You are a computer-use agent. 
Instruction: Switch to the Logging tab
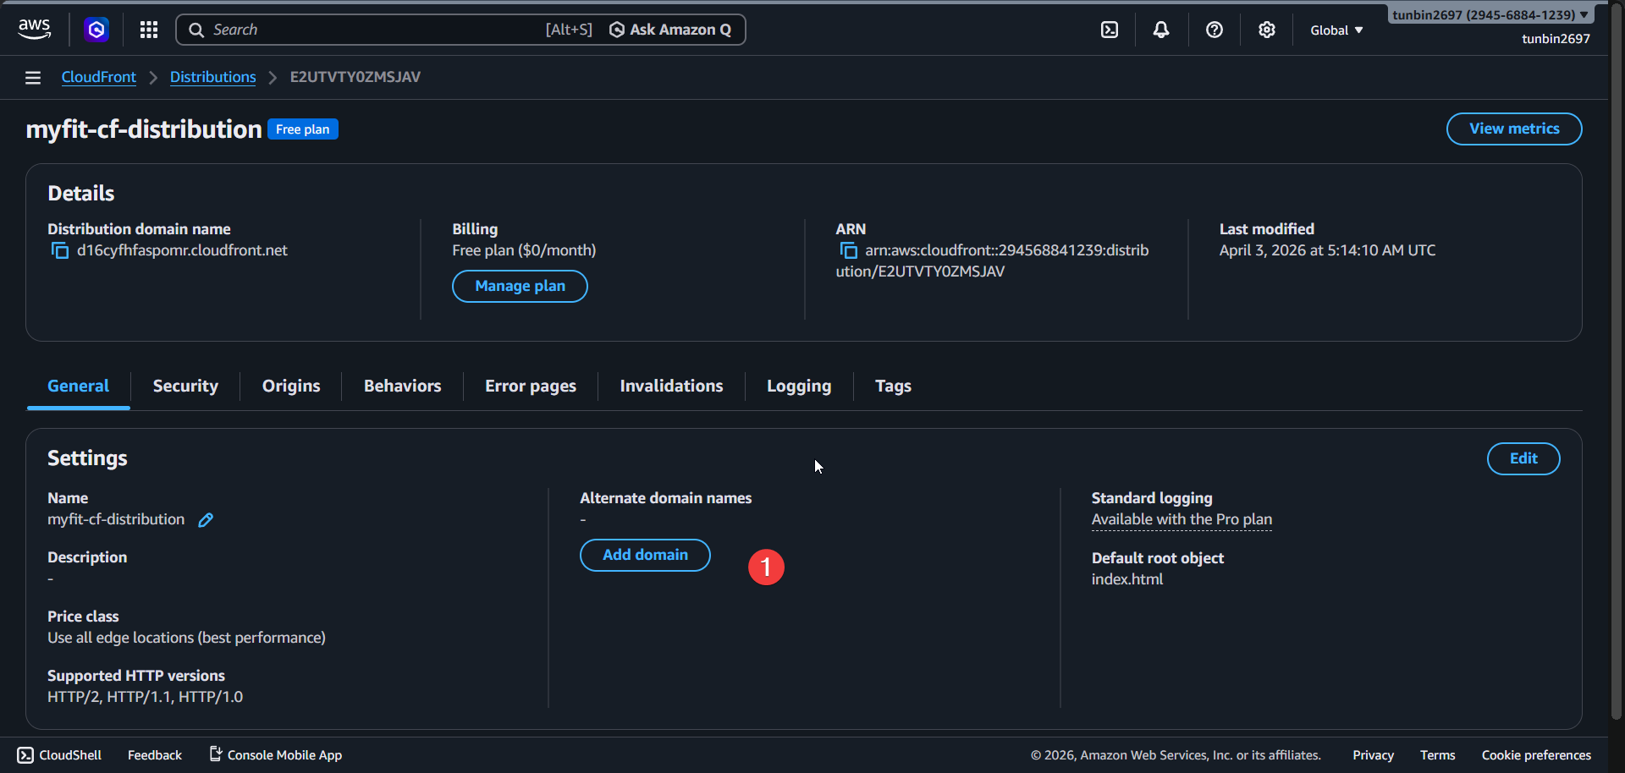798,386
